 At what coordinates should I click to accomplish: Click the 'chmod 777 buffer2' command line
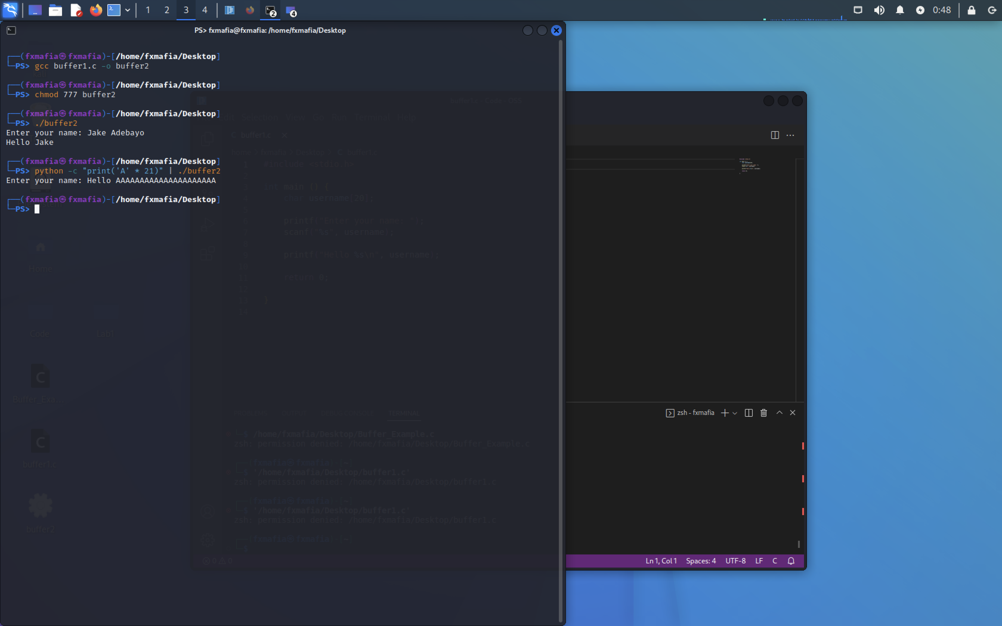coord(75,94)
